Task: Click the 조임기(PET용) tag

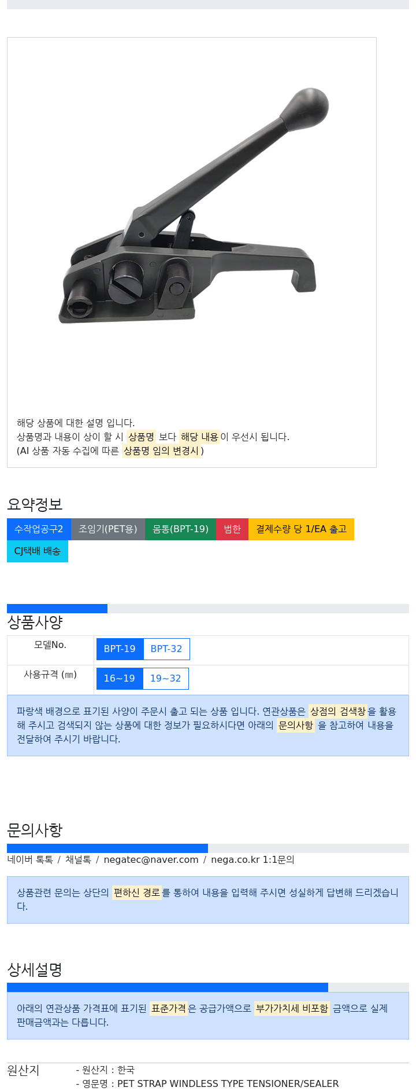Action: point(108,529)
